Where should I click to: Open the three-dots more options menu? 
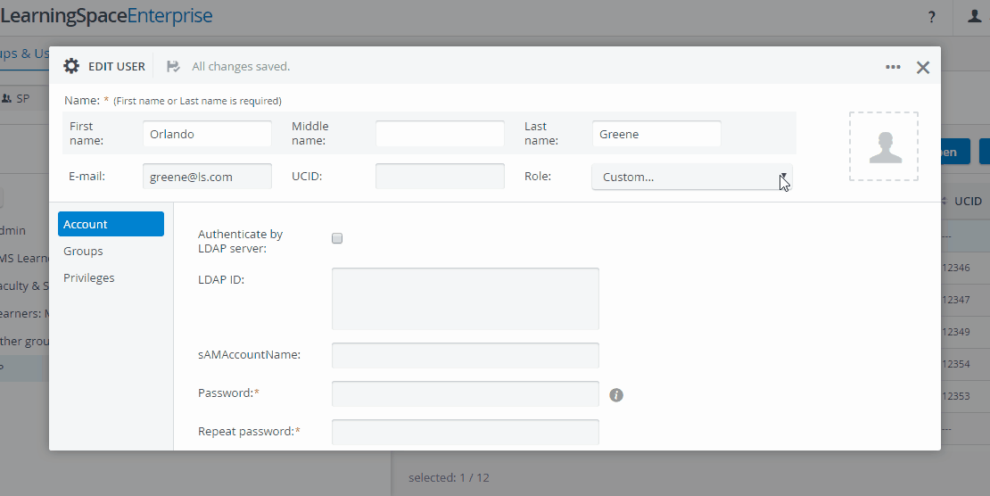tap(893, 66)
